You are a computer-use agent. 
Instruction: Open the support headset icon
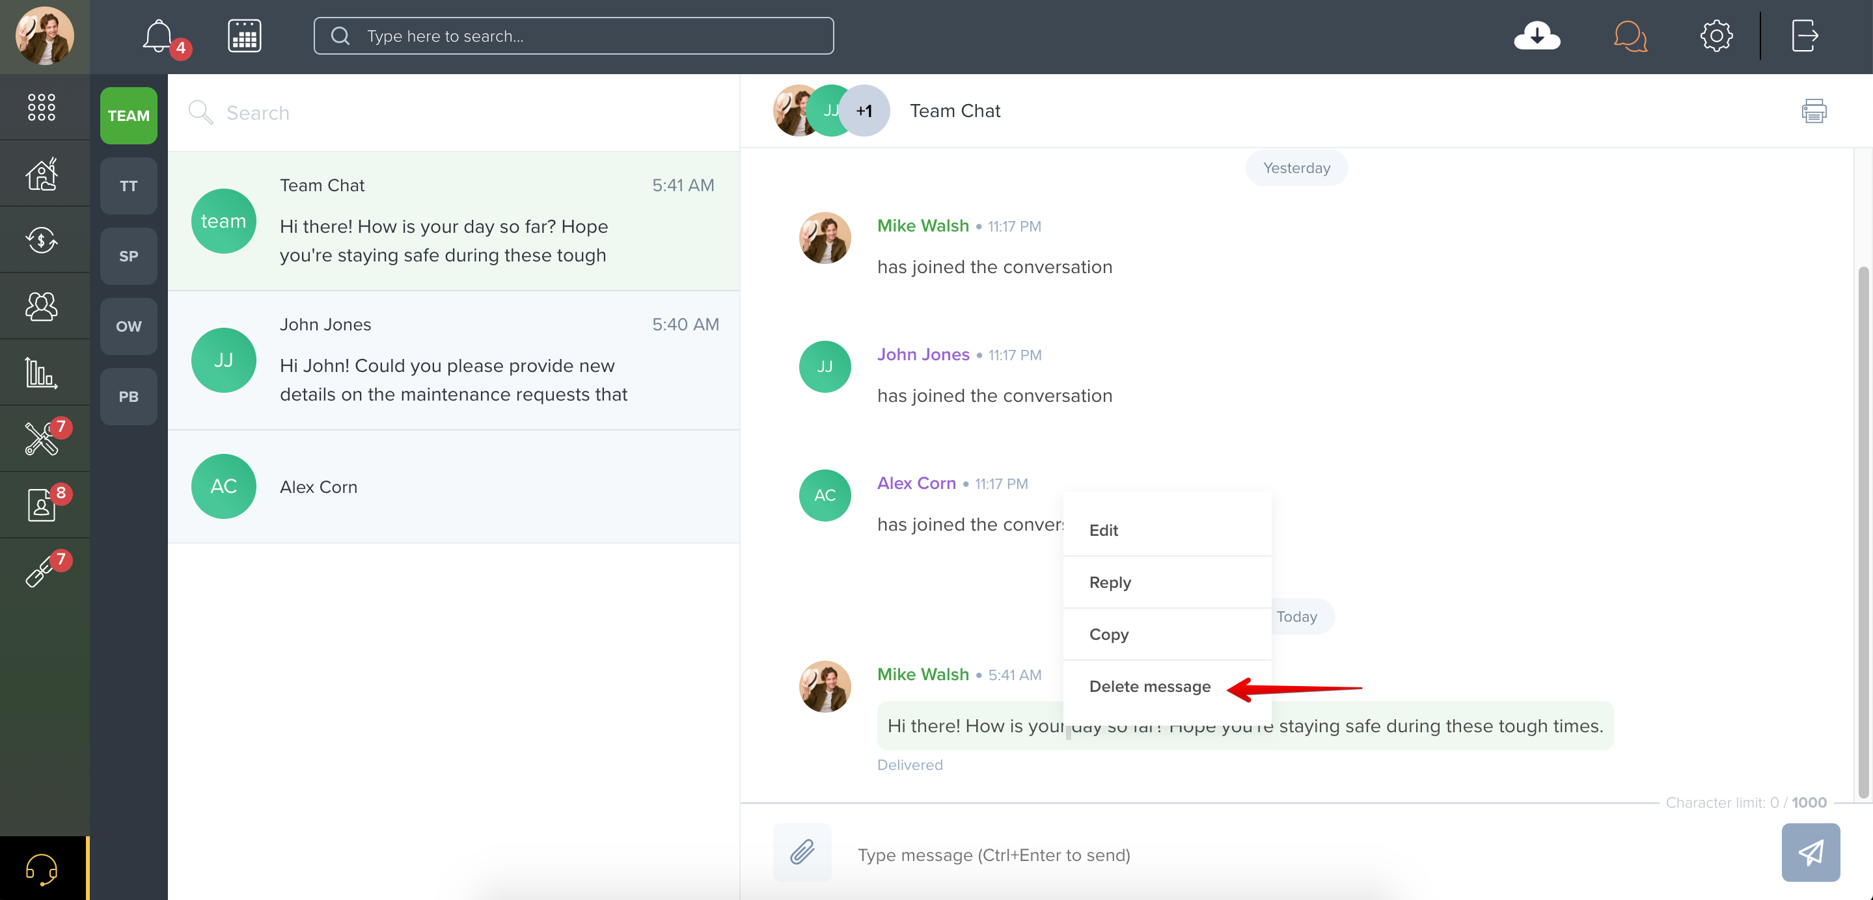(x=42, y=868)
